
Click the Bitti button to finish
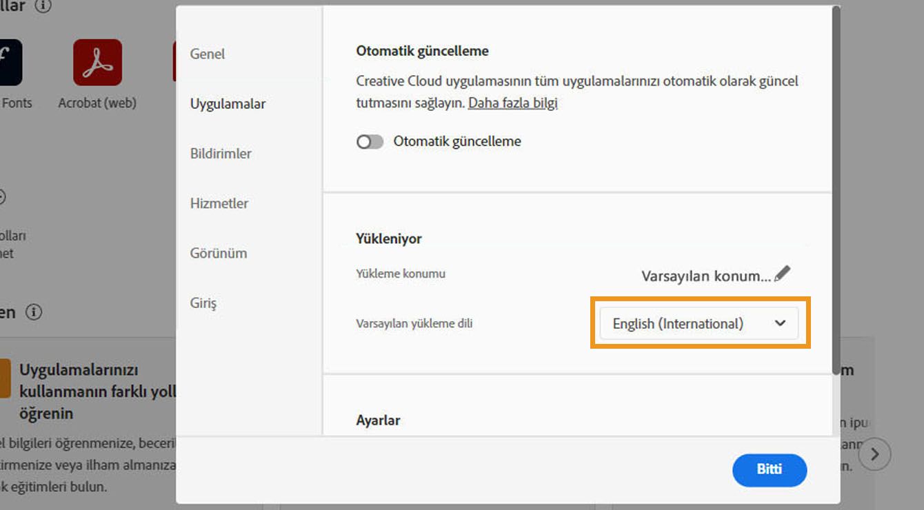pos(770,470)
